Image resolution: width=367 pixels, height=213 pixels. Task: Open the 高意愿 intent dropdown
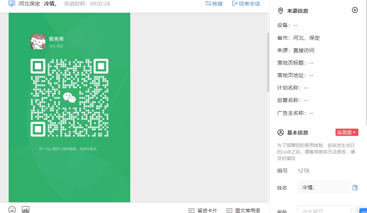tap(347, 132)
